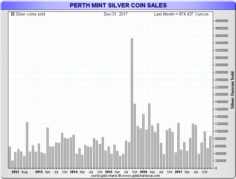The width and height of the screenshot is (236, 179).
Task: Click the first bar at chart's left edge
Action: (x=10, y=157)
